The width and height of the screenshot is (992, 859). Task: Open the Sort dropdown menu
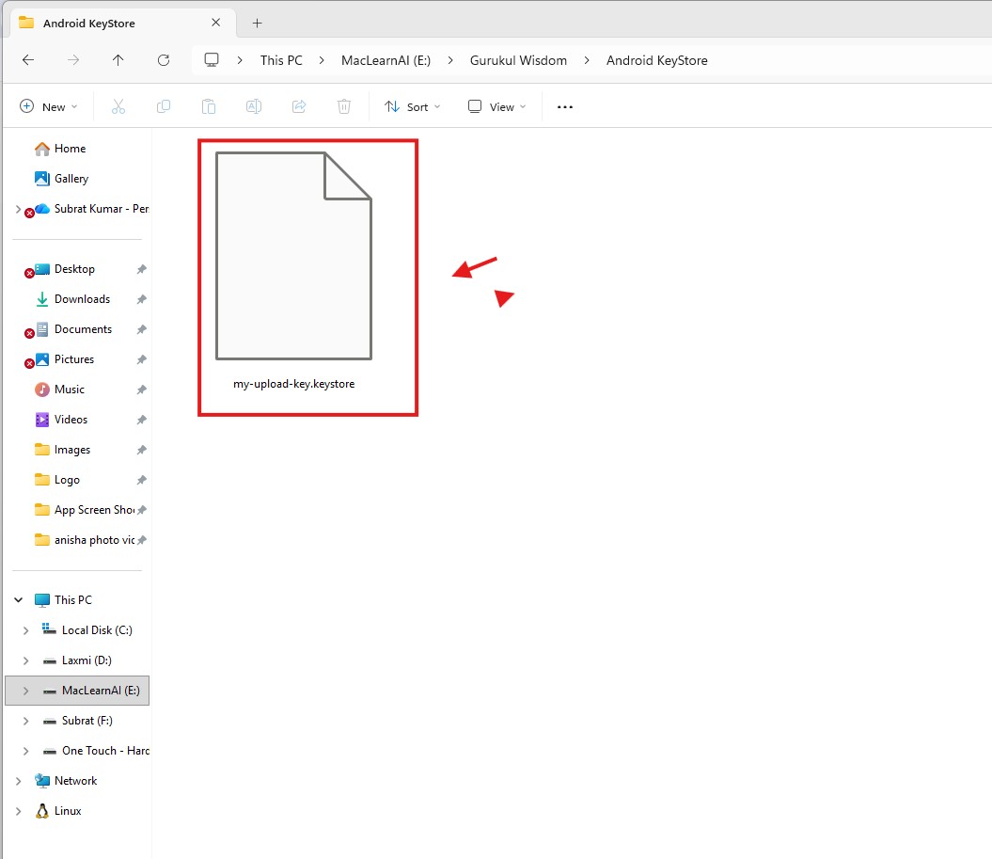pos(412,107)
